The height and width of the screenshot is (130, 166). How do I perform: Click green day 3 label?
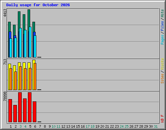pyautogui.click(x=20, y=126)
